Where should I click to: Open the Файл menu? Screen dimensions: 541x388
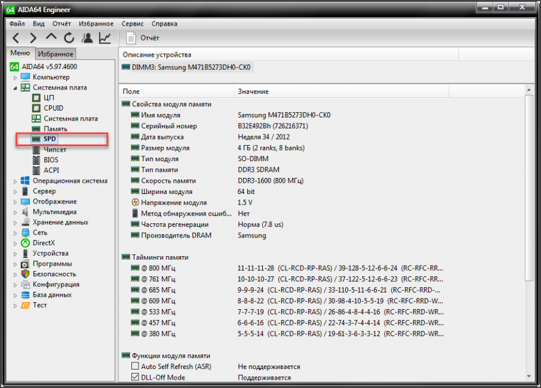(x=17, y=24)
